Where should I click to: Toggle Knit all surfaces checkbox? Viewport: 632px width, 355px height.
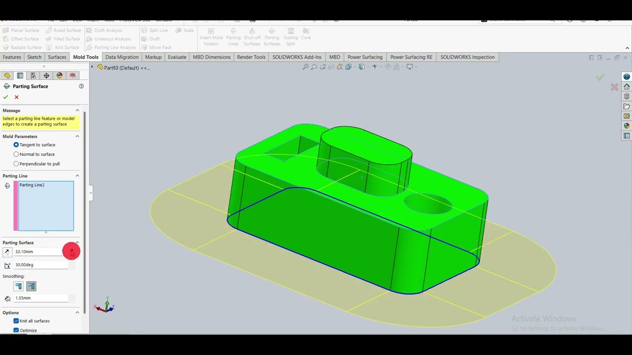click(x=16, y=321)
